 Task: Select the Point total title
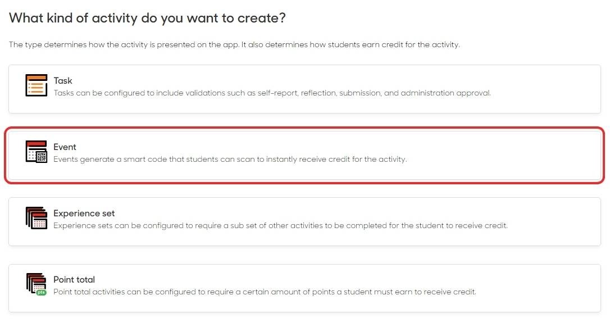(74, 279)
